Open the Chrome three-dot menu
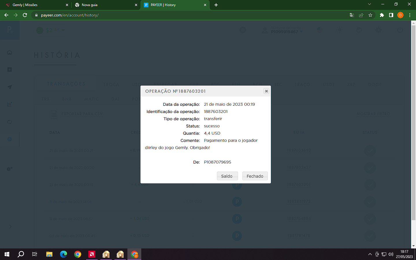This screenshot has height=260, width=416. coord(410,15)
